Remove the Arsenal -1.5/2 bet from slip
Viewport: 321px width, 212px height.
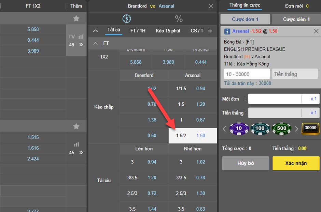tap(316, 31)
